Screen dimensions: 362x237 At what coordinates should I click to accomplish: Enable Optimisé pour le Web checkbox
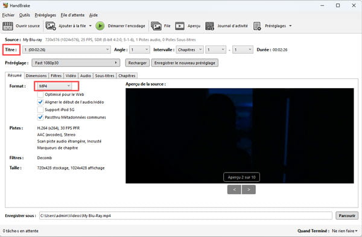tap(40, 95)
